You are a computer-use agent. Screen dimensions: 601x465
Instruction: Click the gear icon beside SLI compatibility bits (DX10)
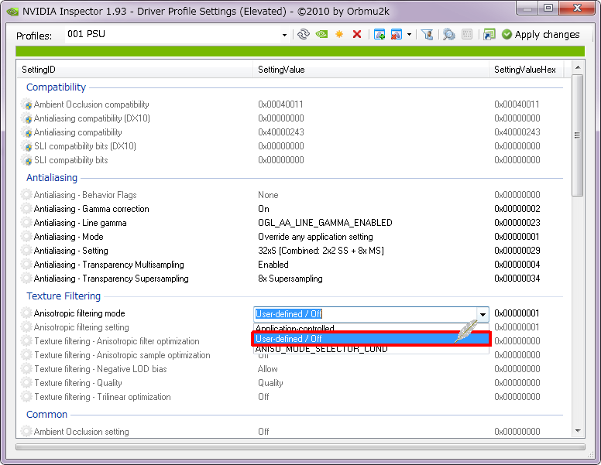26,146
